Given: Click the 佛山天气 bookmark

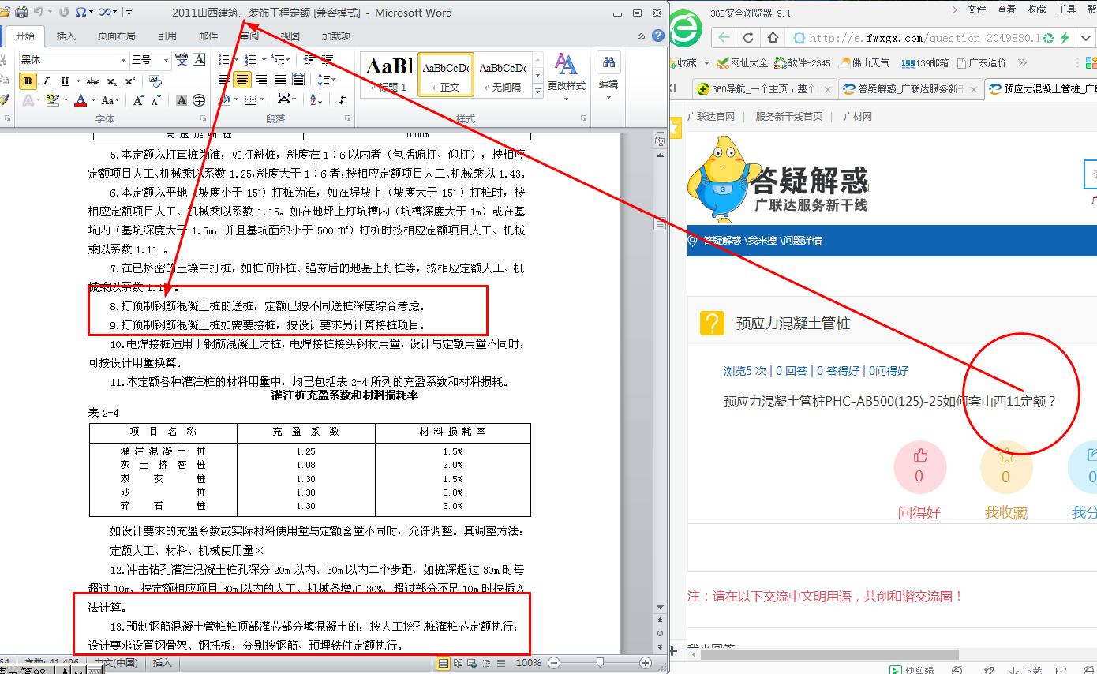Looking at the screenshot, I should pyautogui.click(x=863, y=62).
